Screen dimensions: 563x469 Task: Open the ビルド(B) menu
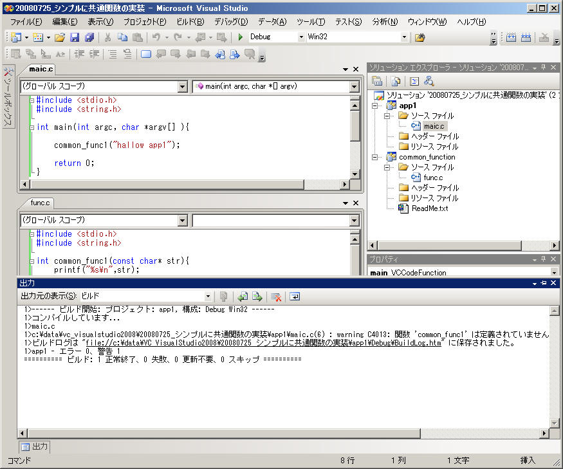(x=190, y=22)
